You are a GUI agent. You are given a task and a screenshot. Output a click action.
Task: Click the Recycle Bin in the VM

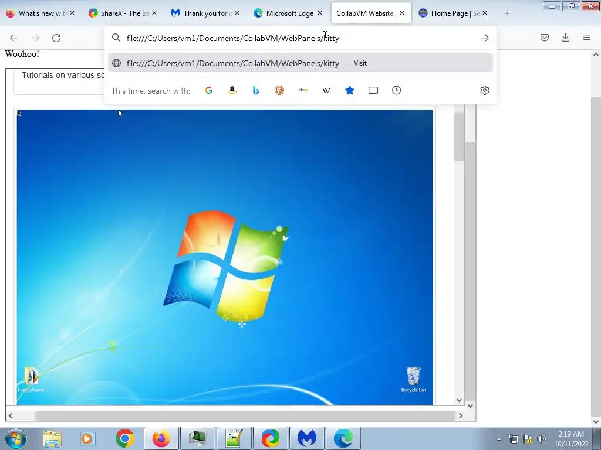coord(413,380)
